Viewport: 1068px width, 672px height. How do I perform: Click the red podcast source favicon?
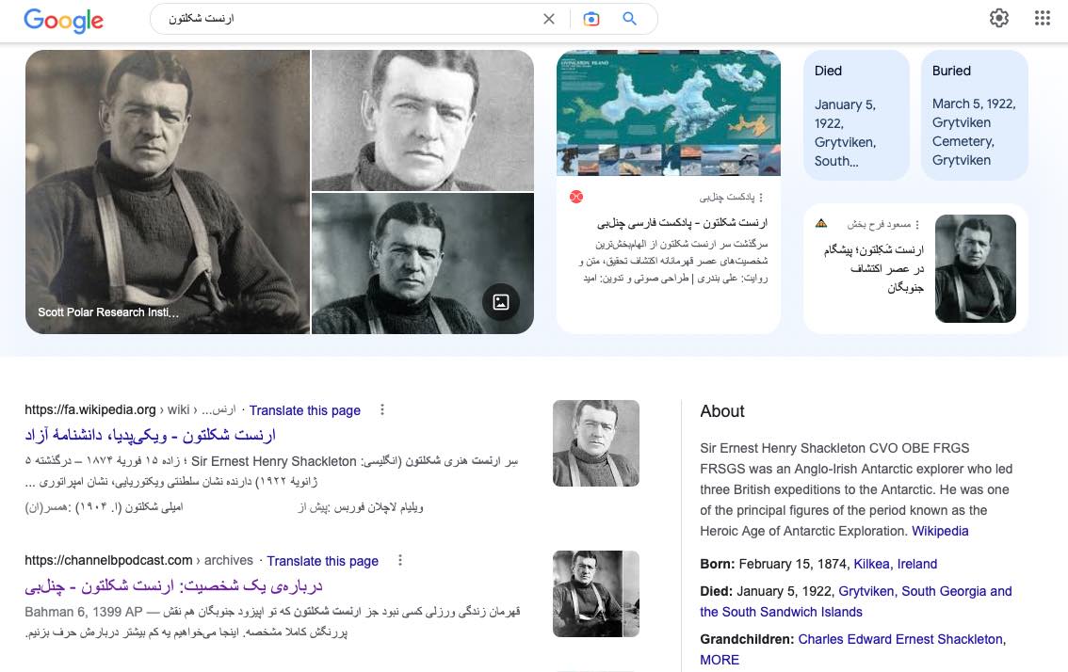click(x=576, y=197)
